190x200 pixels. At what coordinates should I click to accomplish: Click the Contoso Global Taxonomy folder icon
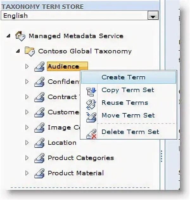coord(30,51)
